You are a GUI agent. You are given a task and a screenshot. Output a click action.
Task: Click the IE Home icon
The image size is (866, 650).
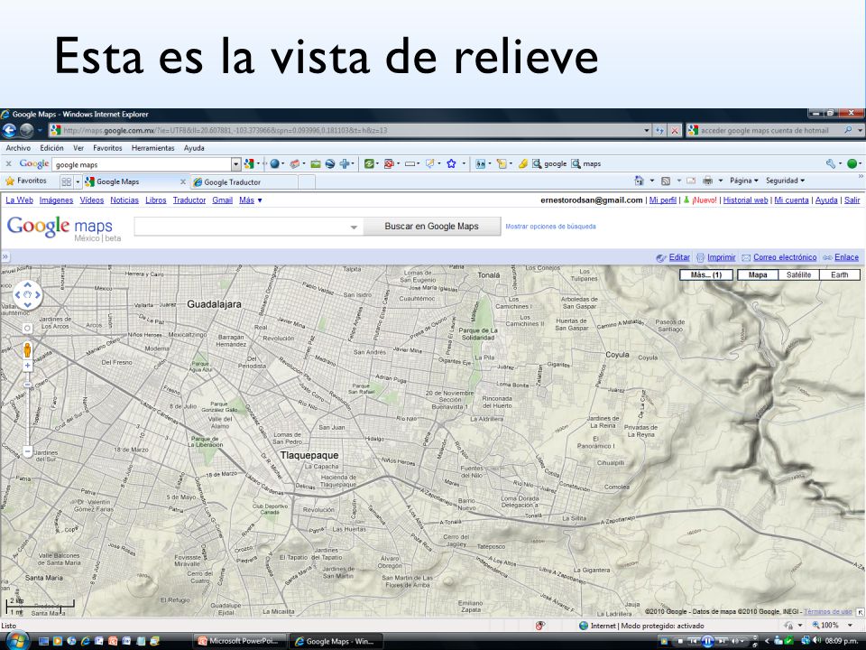click(639, 181)
